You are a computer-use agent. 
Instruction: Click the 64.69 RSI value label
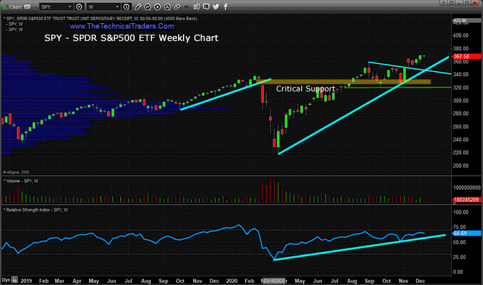[x=466, y=233]
